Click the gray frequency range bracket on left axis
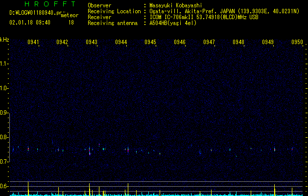This screenshot has width=308, height=196. (x=10, y=138)
